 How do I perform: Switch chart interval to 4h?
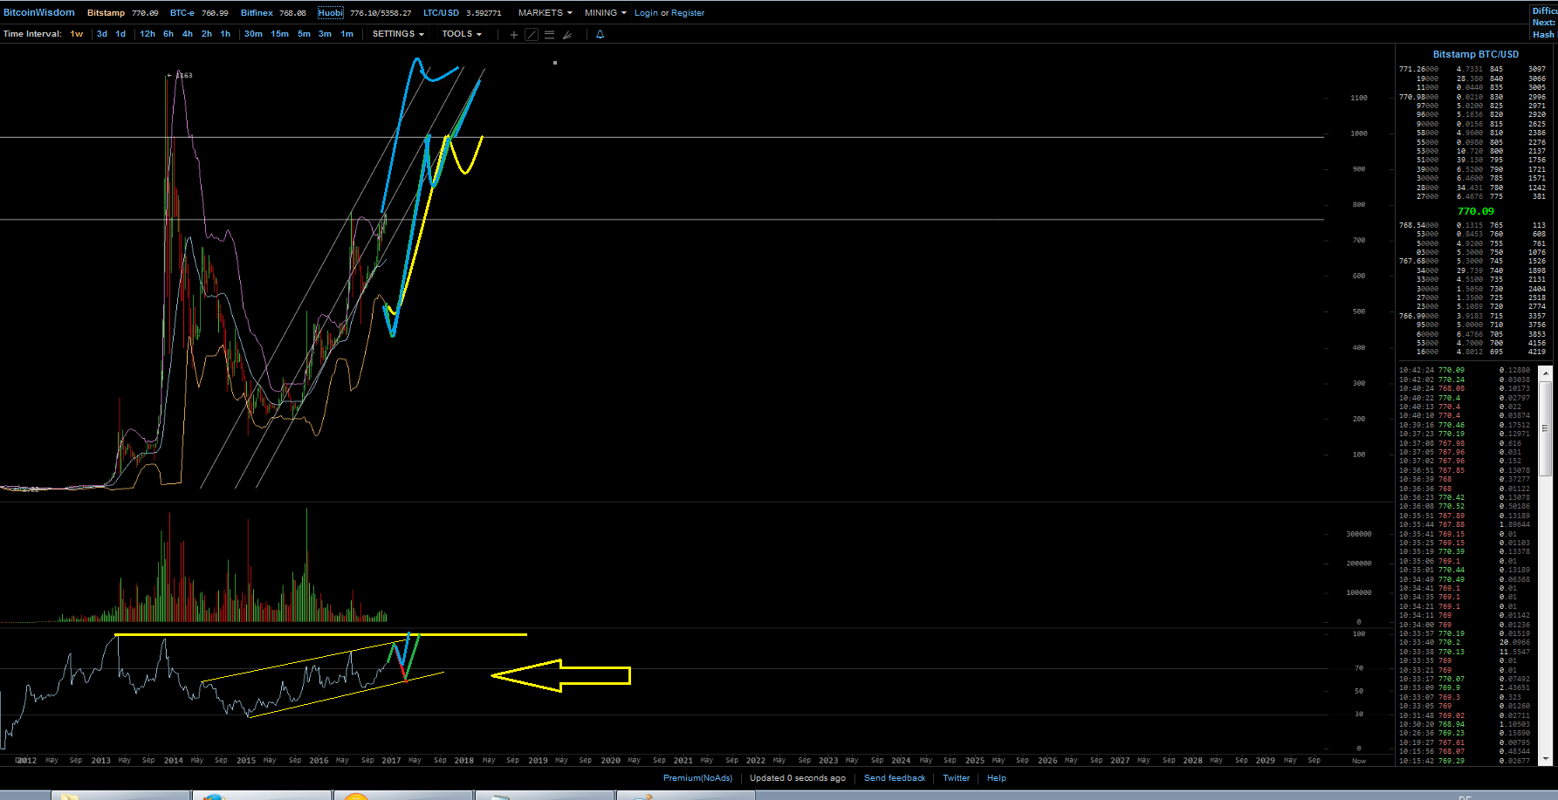[188, 34]
